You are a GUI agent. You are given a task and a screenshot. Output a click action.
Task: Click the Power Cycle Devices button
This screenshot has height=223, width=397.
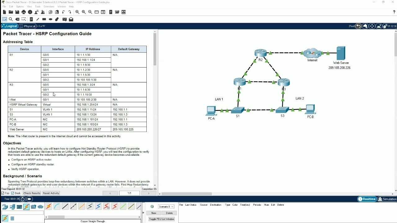(x=23, y=199)
